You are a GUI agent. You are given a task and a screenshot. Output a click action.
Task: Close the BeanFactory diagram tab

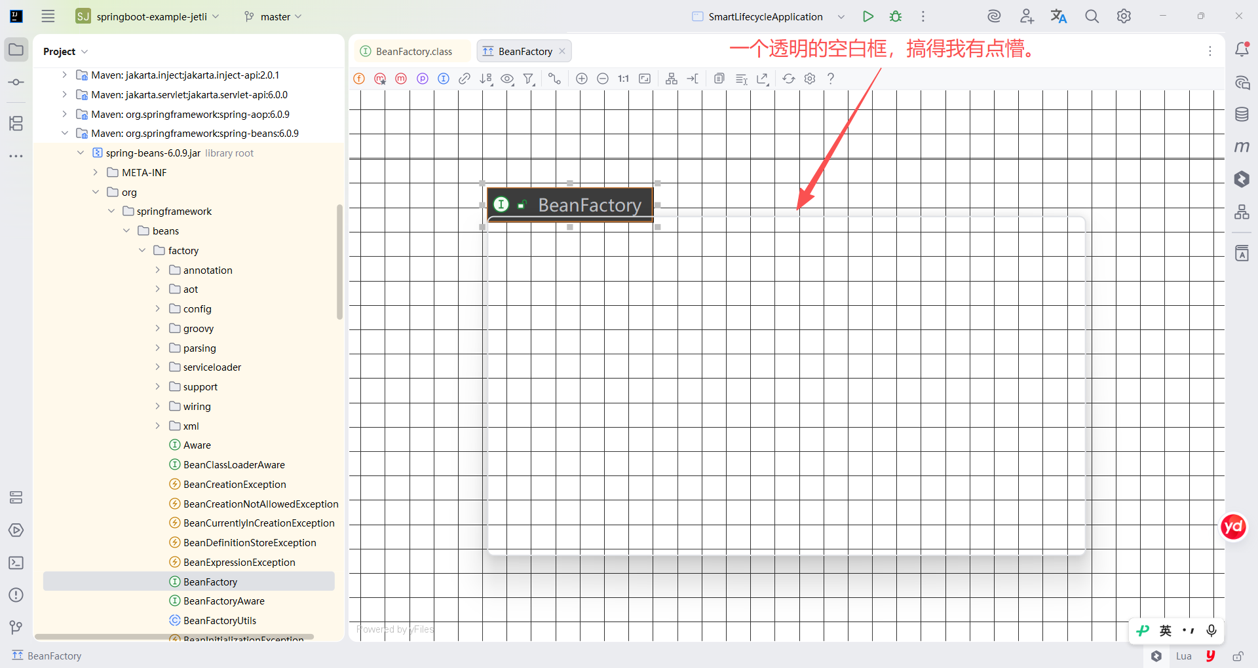pos(562,51)
